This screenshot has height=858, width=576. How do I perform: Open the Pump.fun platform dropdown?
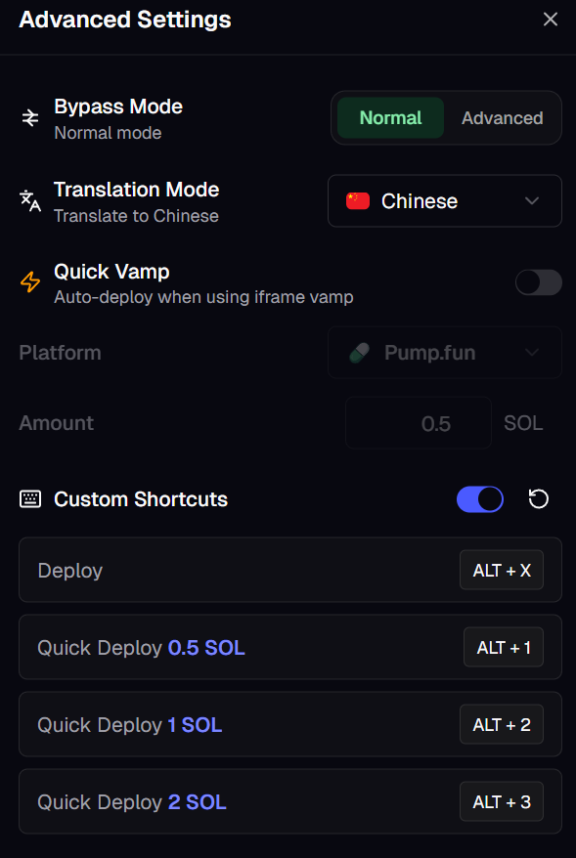(445, 353)
